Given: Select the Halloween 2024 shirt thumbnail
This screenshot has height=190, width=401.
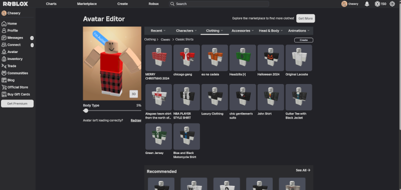Looking at the screenshot, I should 271,58.
